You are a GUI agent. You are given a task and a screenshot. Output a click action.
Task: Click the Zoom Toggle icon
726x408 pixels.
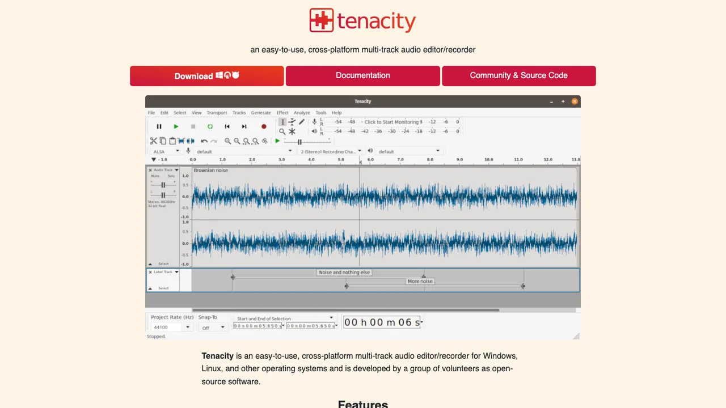tap(264, 141)
